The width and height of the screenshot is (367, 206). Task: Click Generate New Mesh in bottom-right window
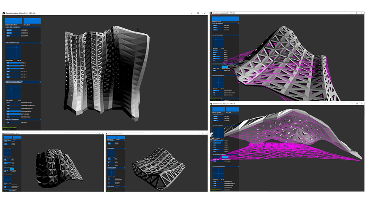coord(219,110)
